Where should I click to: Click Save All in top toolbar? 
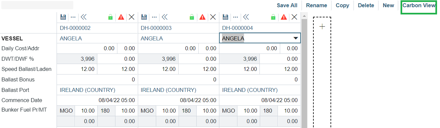[x=287, y=5]
